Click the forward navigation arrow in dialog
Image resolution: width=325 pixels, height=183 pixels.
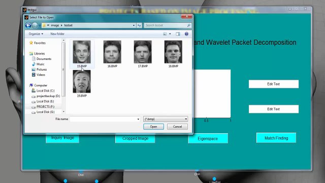pyautogui.click(x=35, y=25)
